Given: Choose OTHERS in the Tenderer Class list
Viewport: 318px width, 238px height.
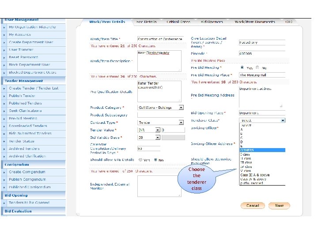Looking at the screenshot, I should coord(262,150).
